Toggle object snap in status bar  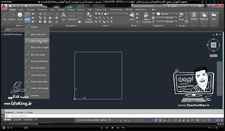(150, 120)
